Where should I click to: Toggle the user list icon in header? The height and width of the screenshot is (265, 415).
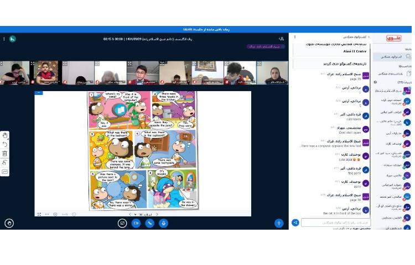(x=282, y=39)
